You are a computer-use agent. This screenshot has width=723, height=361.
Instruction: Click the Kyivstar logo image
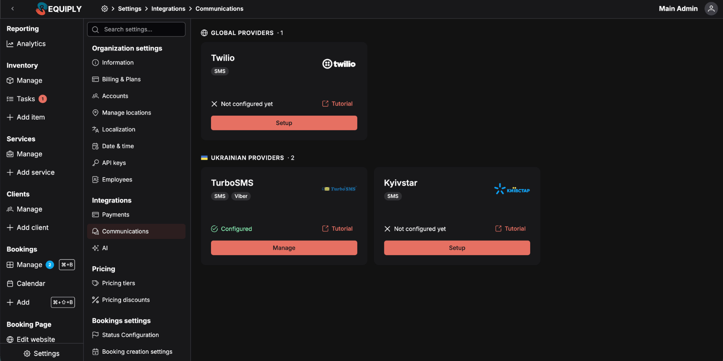point(512,189)
